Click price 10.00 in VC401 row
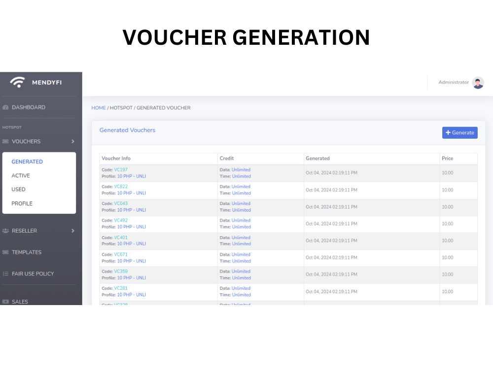This screenshot has width=493, height=369. click(448, 241)
